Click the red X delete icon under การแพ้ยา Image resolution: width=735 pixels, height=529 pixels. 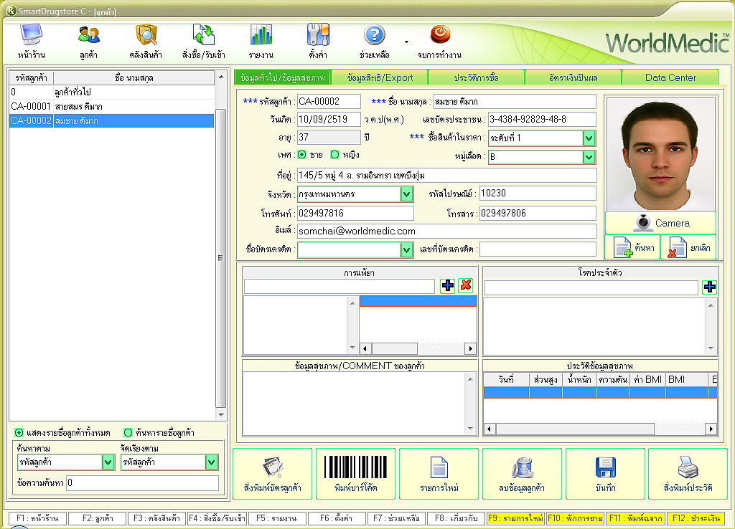[x=466, y=285]
